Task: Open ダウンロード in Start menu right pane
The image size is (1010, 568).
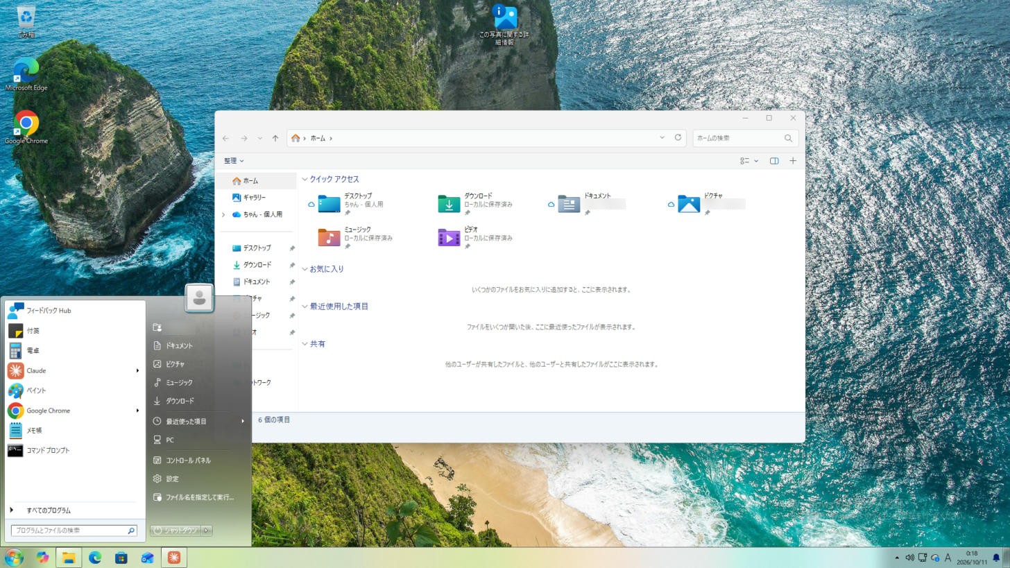Action: 198,401
